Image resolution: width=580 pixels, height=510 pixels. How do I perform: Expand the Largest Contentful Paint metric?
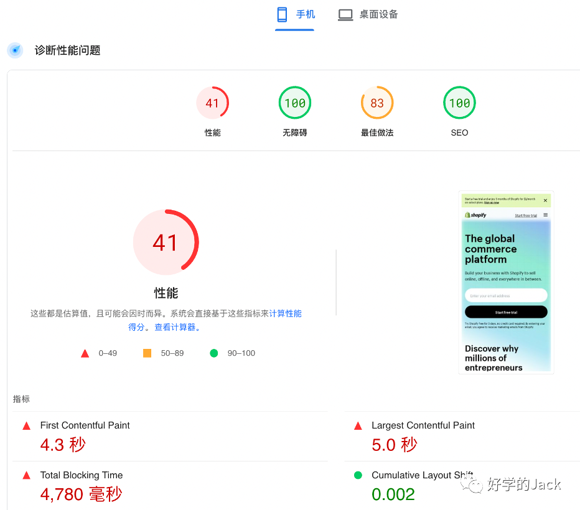(423, 425)
